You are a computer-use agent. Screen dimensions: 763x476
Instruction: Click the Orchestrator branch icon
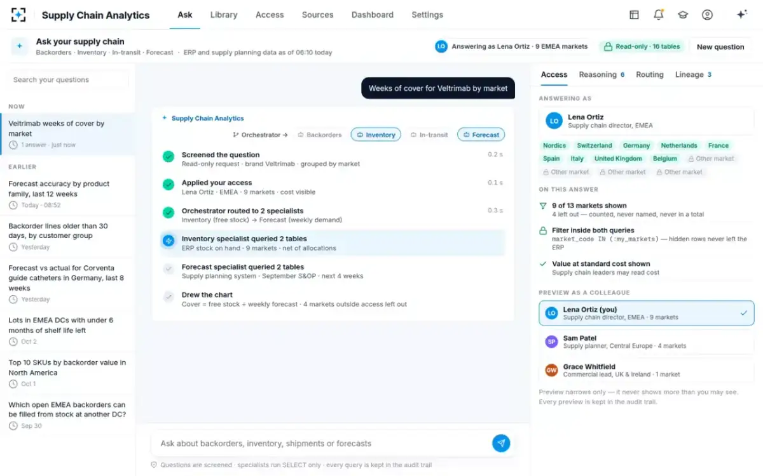[x=236, y=135]
